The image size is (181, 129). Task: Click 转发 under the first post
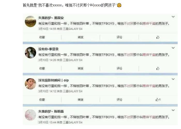81,37
